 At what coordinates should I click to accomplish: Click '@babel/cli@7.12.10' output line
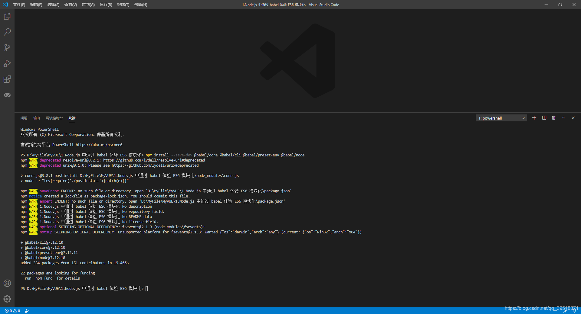point(42,242)
